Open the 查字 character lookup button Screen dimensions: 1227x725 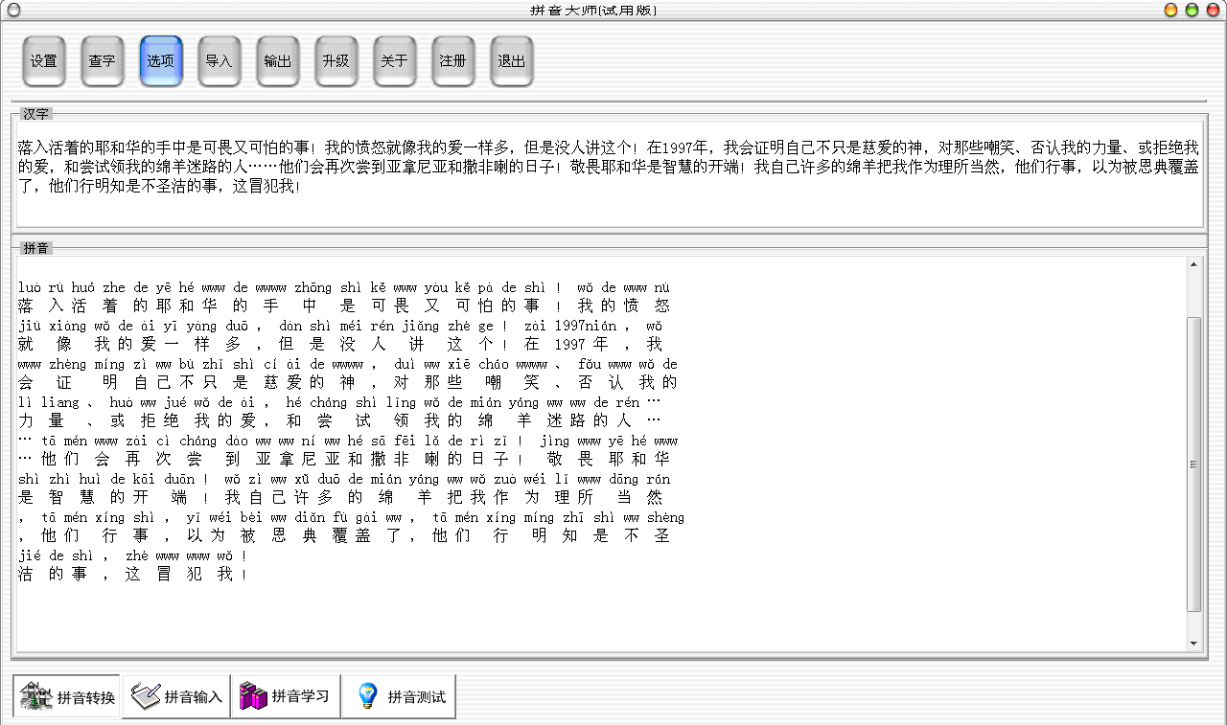tap(103, 61)
